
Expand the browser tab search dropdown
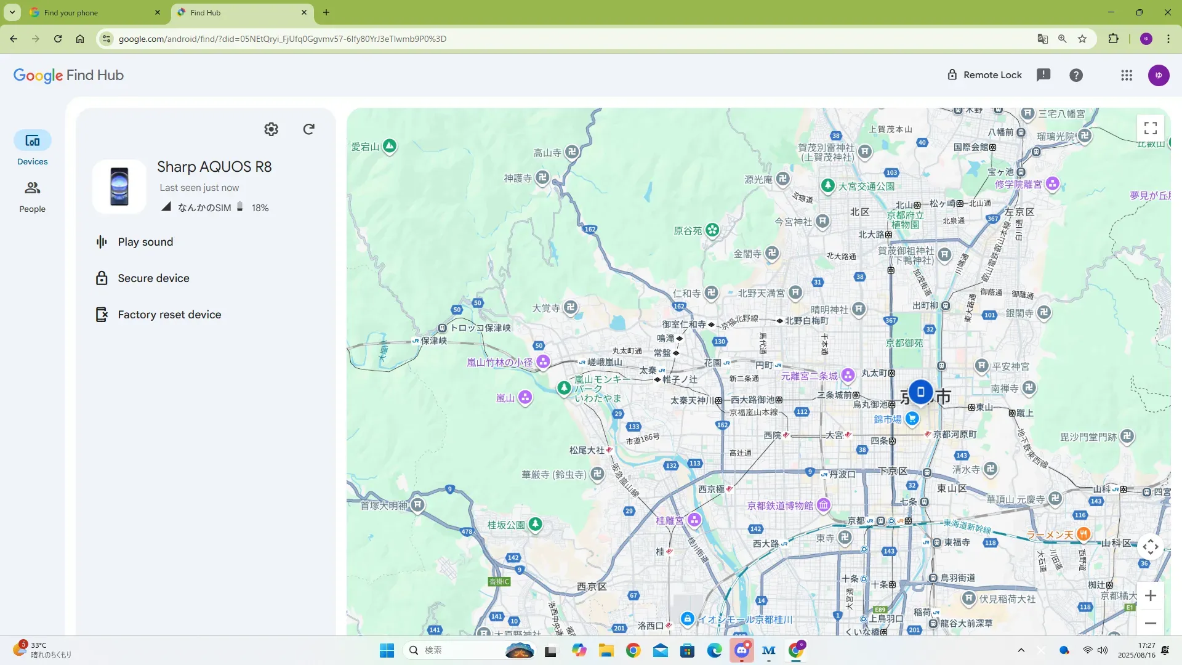[12, 12]
